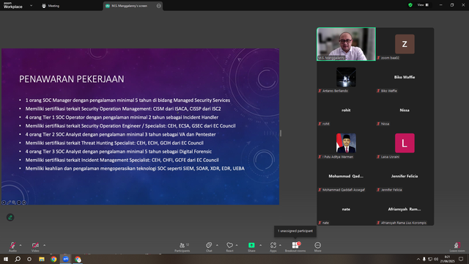This screenshot has width=469, height=264.
Task: Unmute the microphone with the Audio button
Action: 12,246
